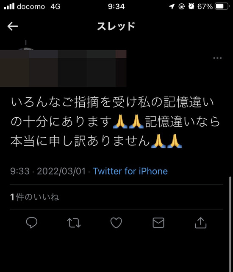Tap the reply speech bubble icon

pos(32,223)
